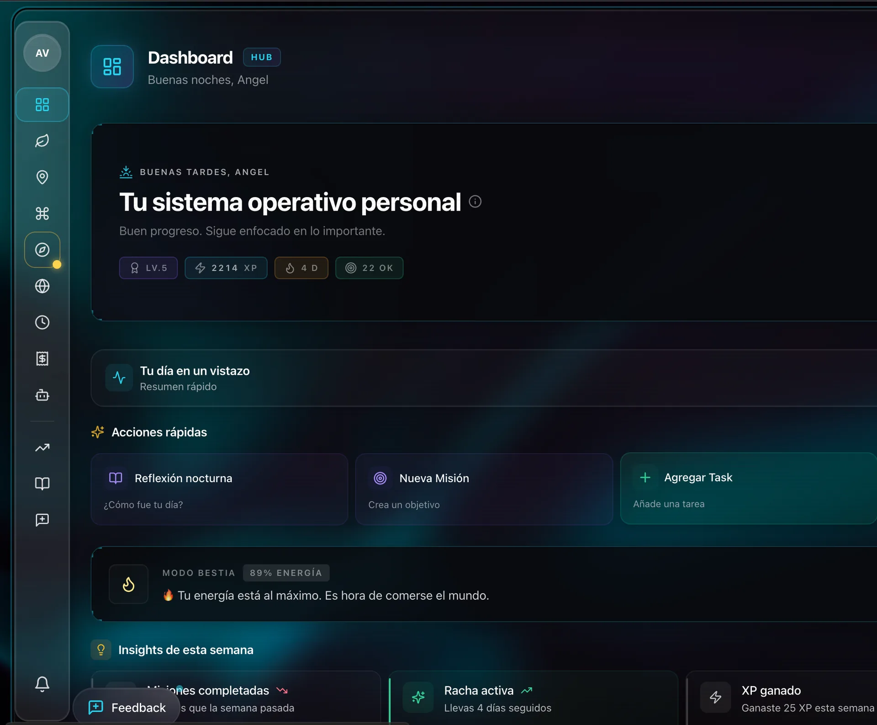The image size is (877, 725).
Task: Click the Feedback button
Action: tap(127, 707)
